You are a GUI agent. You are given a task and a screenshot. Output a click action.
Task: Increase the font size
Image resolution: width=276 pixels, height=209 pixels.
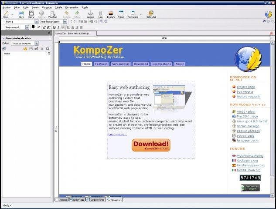[48, 27]
